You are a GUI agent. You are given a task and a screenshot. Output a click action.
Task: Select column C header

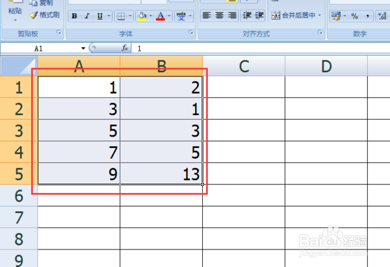(244, 66)
